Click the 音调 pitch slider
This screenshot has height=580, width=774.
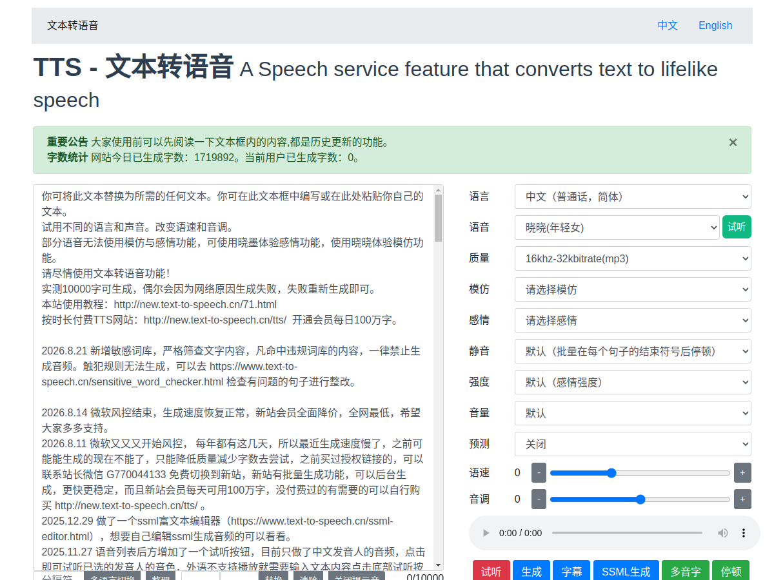tap(640, 499)
